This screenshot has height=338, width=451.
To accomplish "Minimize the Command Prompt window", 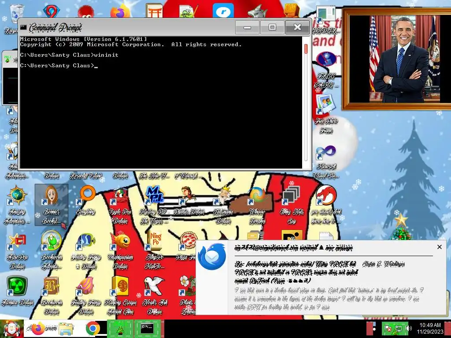I will coord(247,27).
